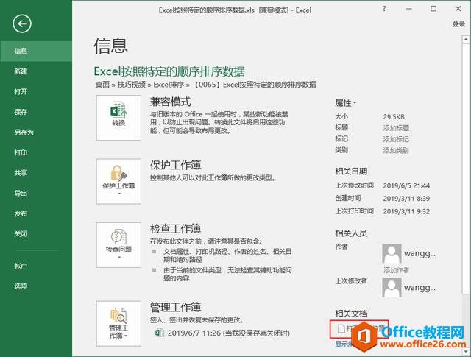
Task: Click the Excel排序 breadcrumb segment
Action: 169,85
